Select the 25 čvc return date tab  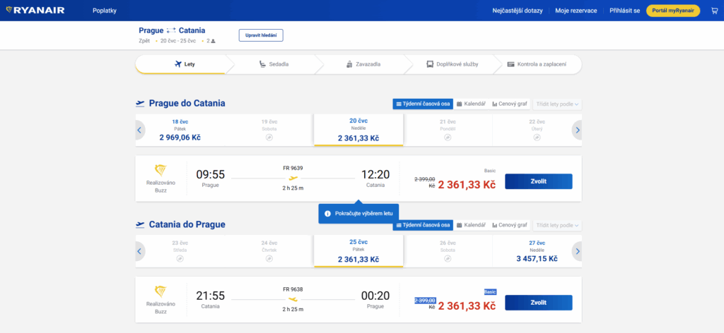358,251
